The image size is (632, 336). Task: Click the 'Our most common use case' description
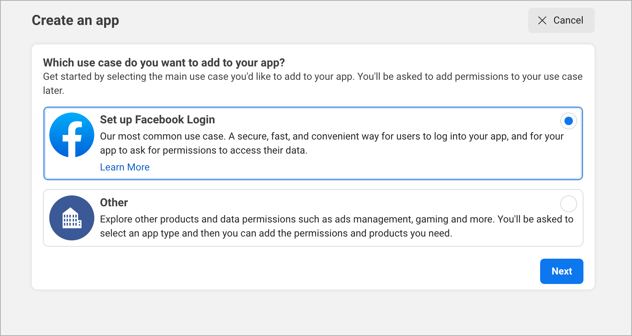pos(332,143)
